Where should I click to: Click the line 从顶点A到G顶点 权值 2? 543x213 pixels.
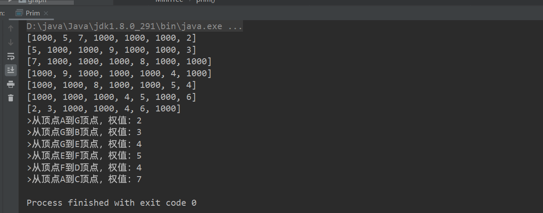tap(84, 120)
